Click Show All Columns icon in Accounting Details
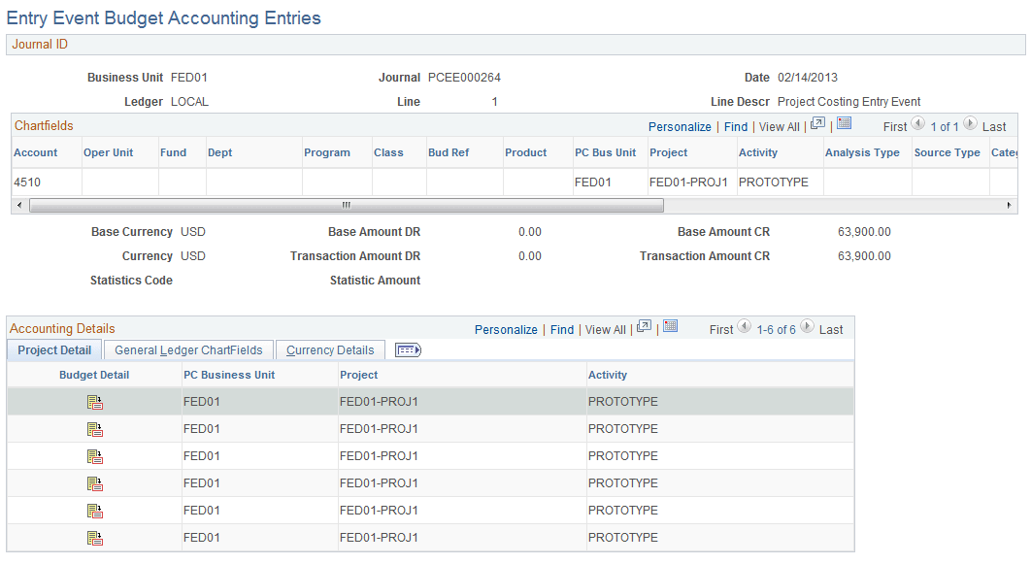The image size is (1031, 564). point(408,349)
